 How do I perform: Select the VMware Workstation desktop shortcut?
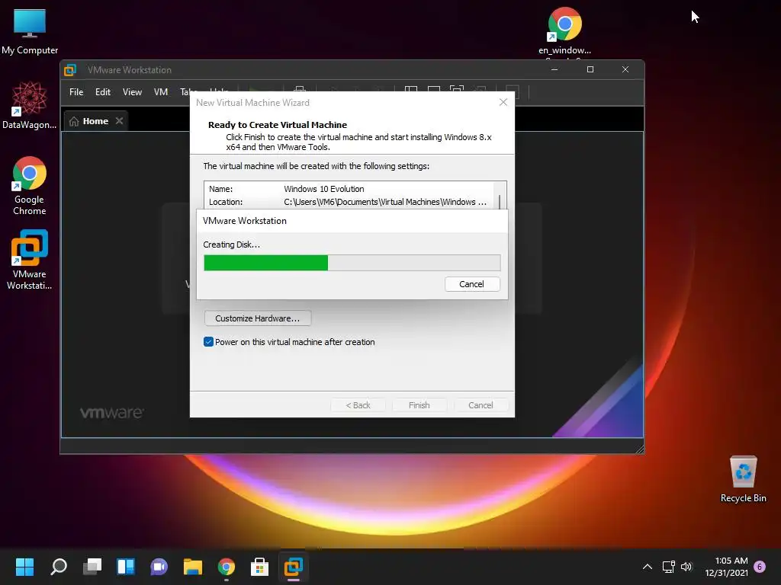pyautogui.click(x=30, y=259)
